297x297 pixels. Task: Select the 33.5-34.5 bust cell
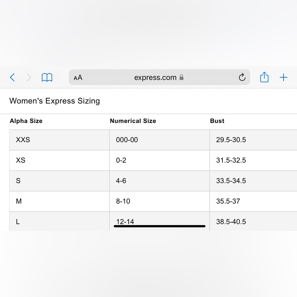coord(253,181)
